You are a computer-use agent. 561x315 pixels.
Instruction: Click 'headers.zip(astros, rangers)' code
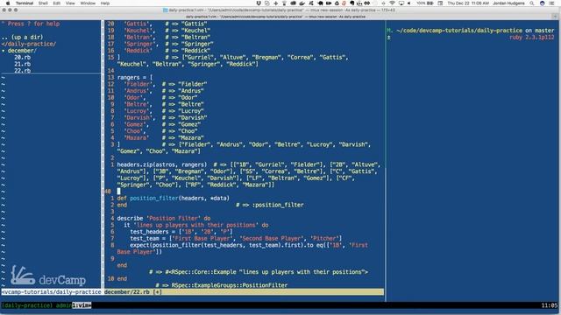coord(162,164)
